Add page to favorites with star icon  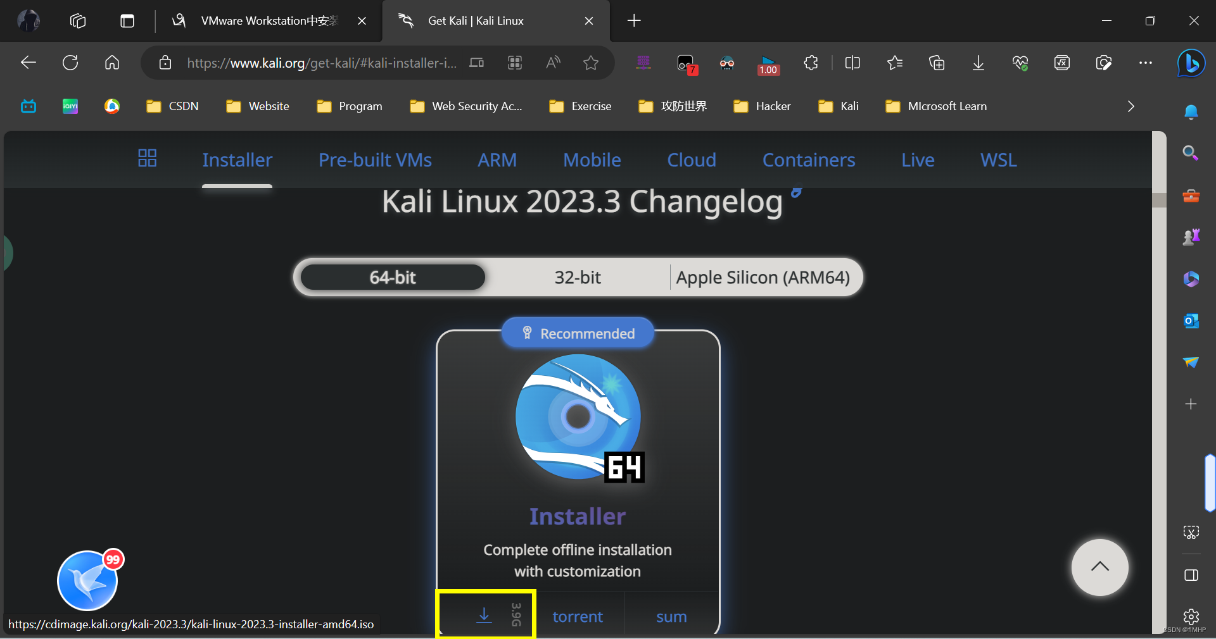[590, 63]
